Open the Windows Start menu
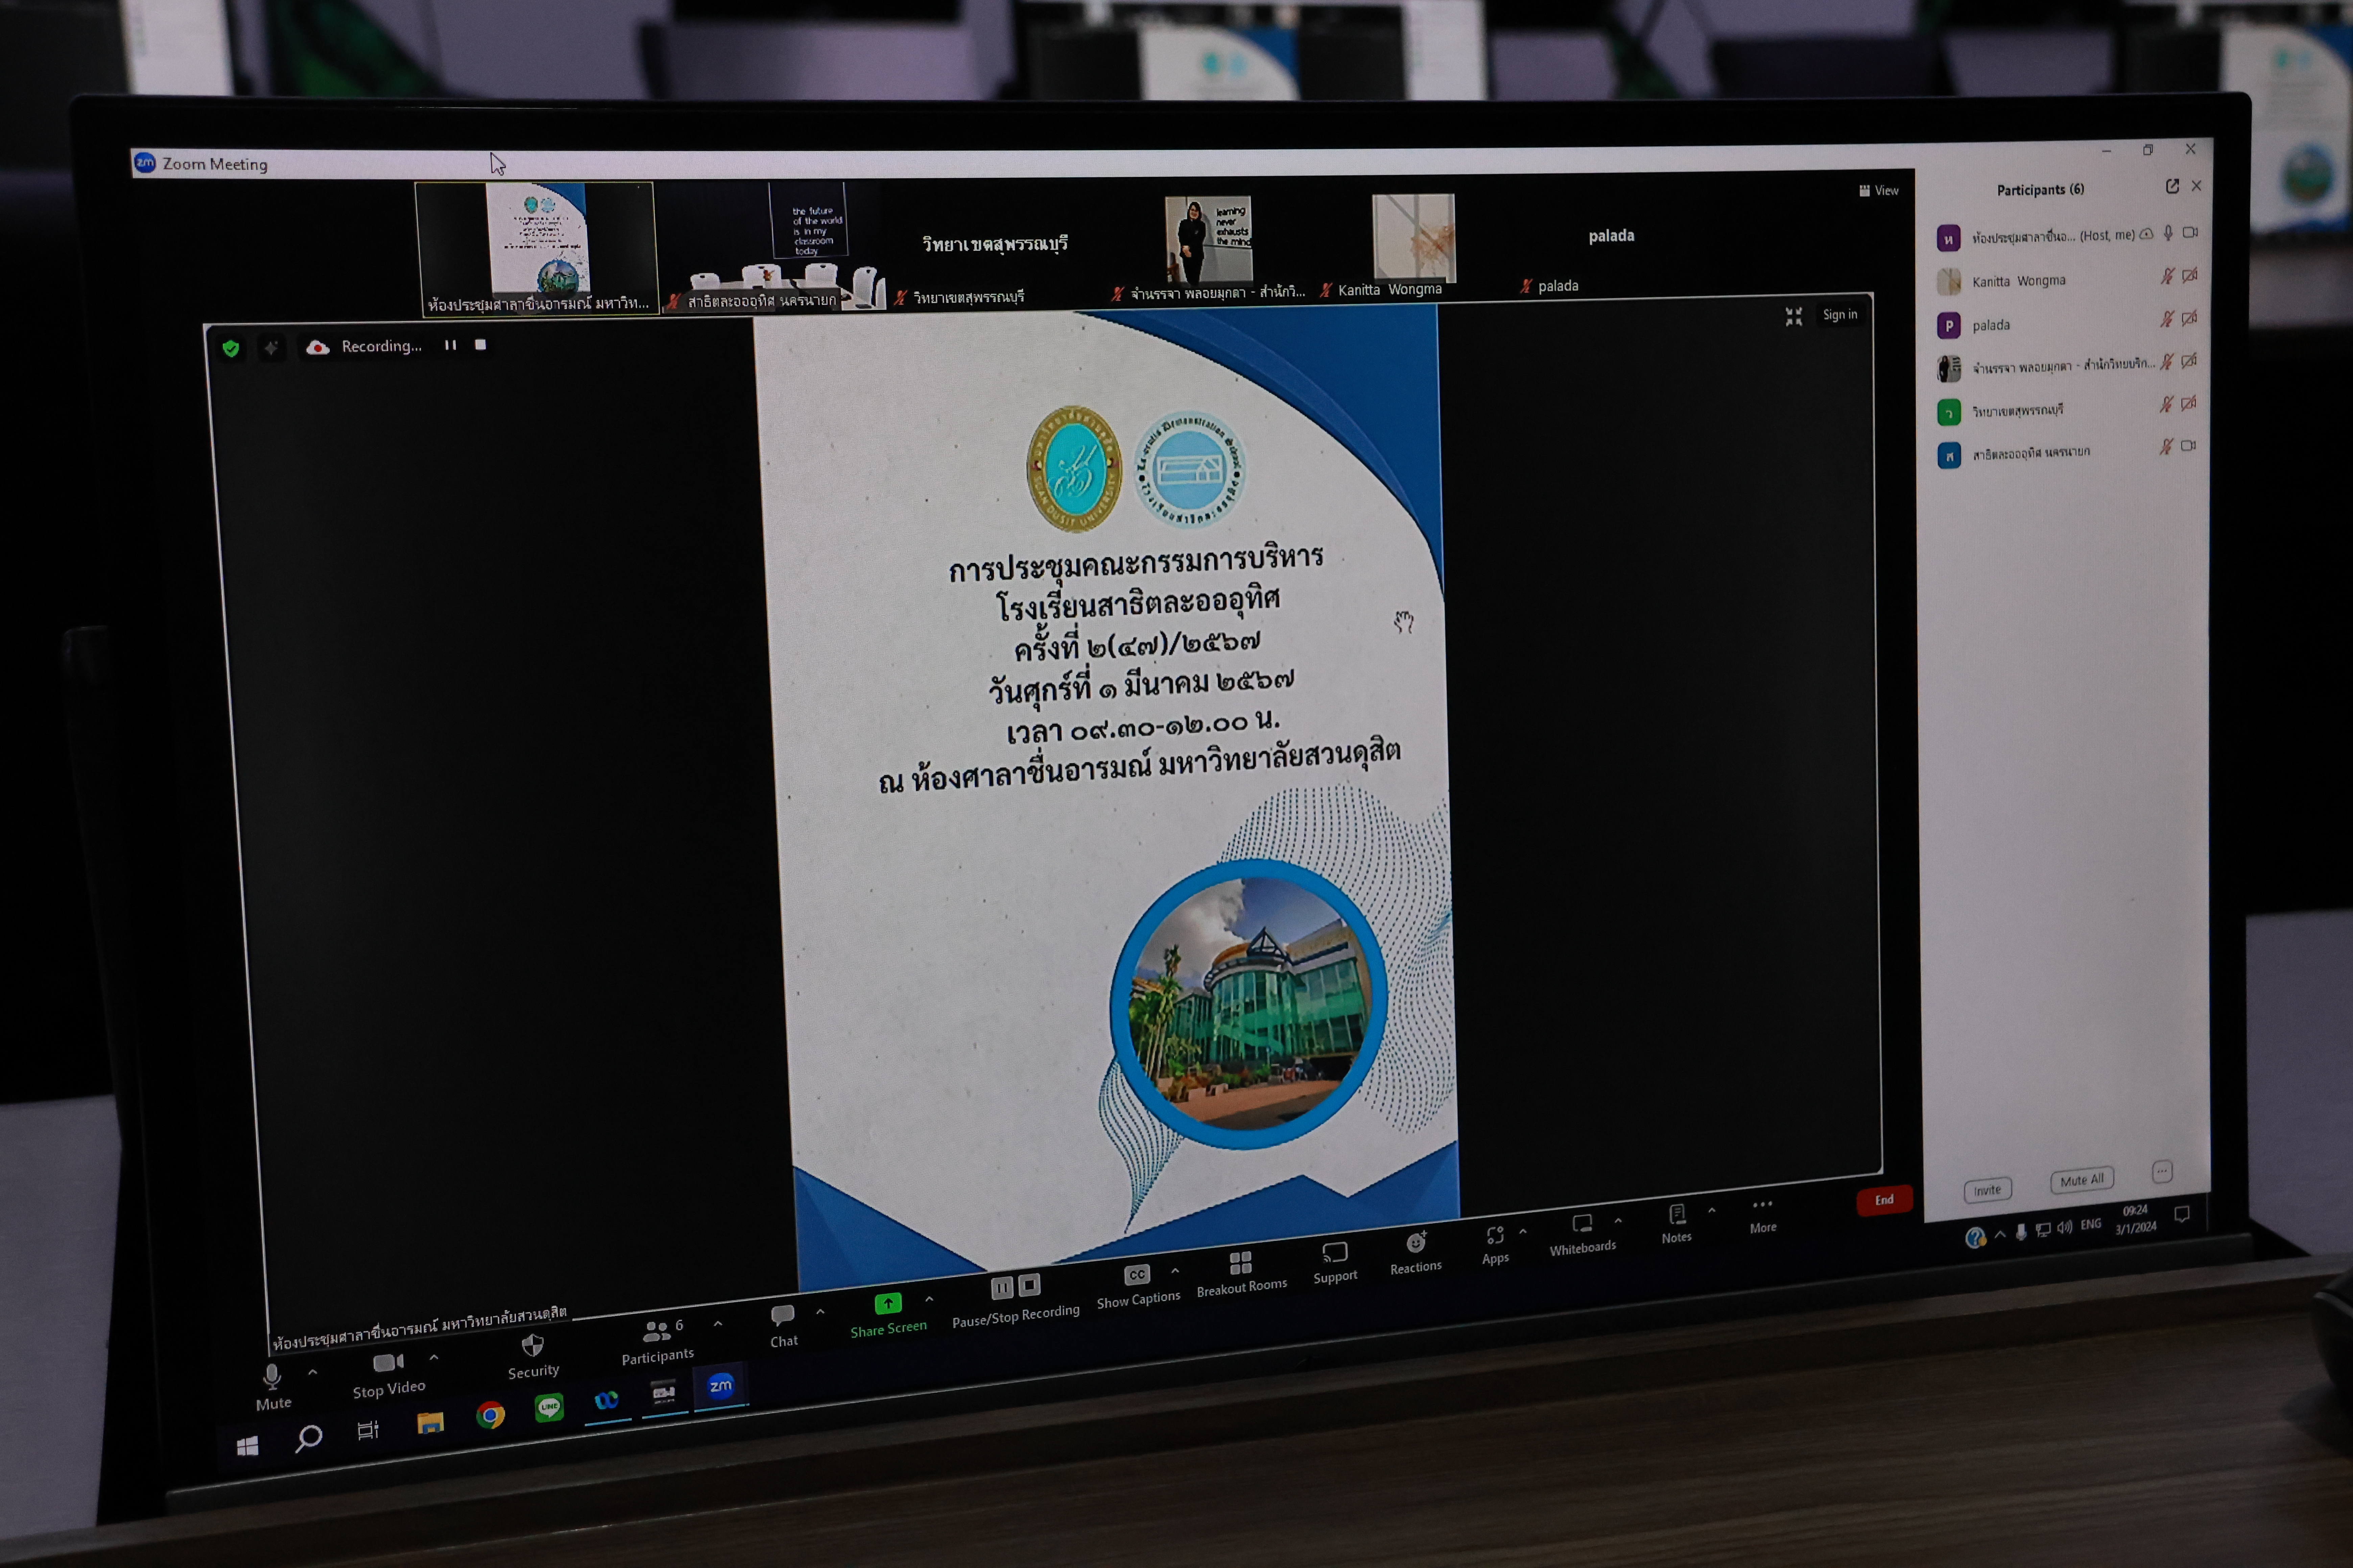Viewport: 2353px width, 1568px height. tap(247, 1446)
